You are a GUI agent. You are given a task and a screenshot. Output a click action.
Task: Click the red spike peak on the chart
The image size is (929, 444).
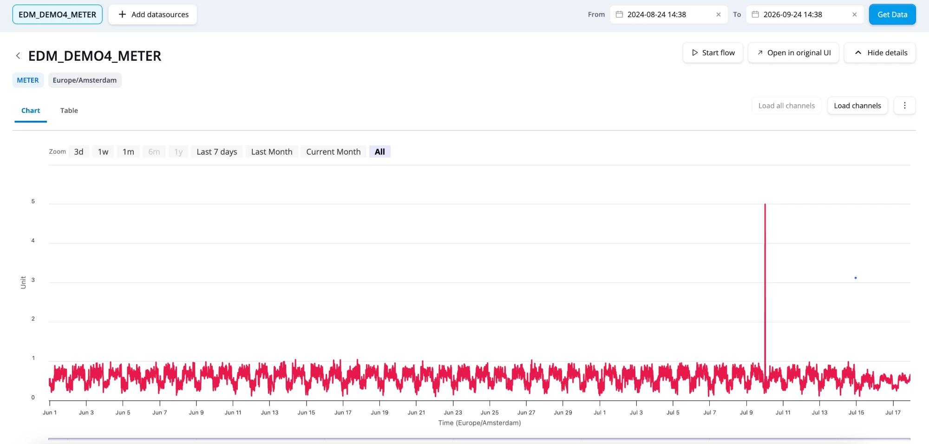click(765, 205)
